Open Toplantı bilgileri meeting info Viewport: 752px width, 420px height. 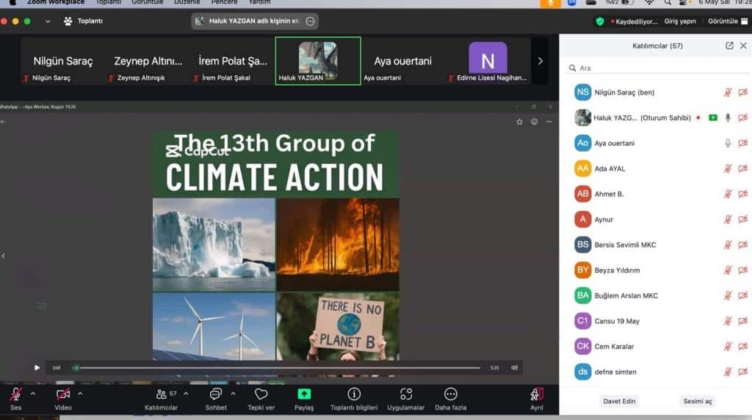pos(354,394)
